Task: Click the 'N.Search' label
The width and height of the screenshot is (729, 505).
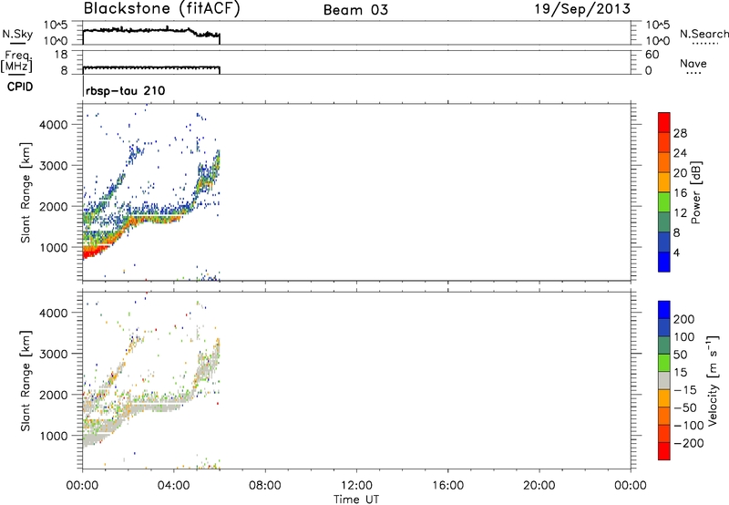Action: tap(703, 34)
